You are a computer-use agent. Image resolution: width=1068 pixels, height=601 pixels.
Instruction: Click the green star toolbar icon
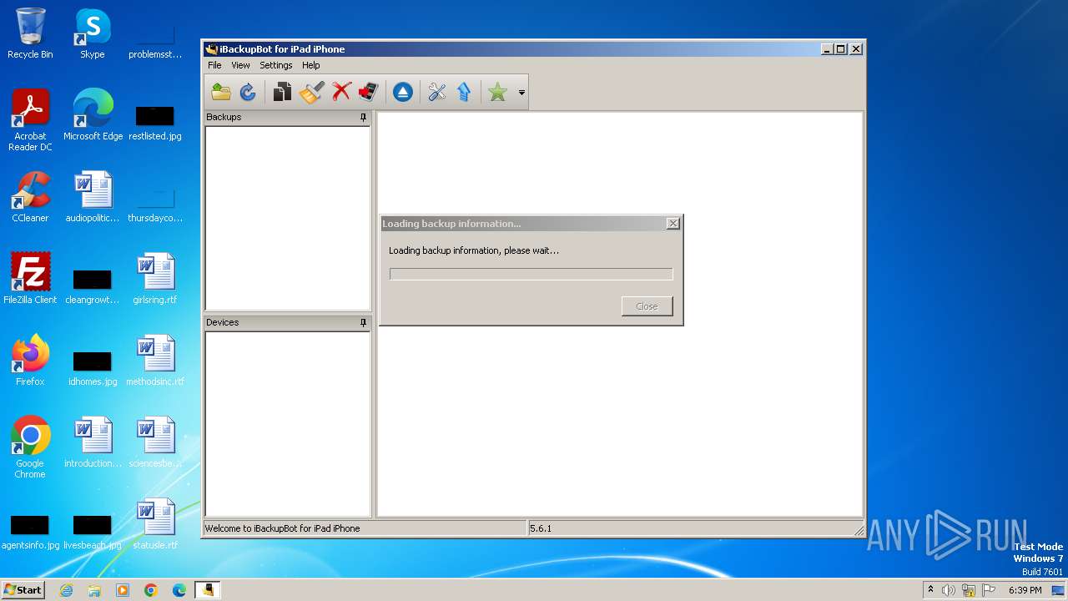(x=498, y=93)
